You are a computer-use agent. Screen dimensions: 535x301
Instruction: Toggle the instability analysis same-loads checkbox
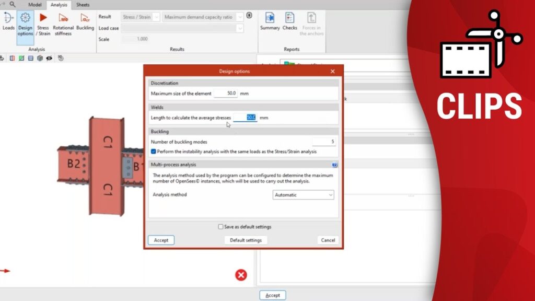pos(153,152)
